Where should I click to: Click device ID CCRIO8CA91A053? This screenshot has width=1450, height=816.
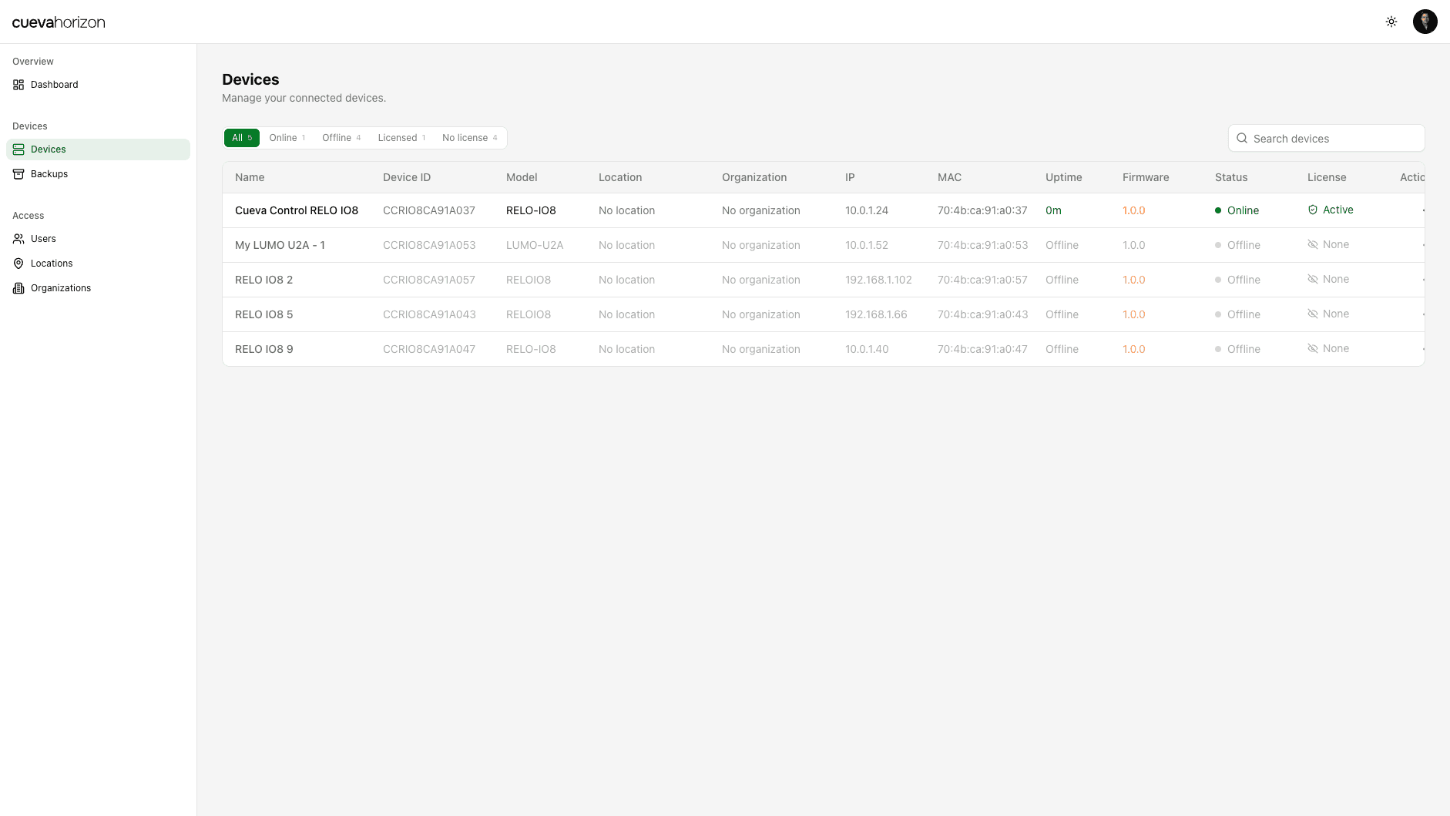tap(429, 245)
